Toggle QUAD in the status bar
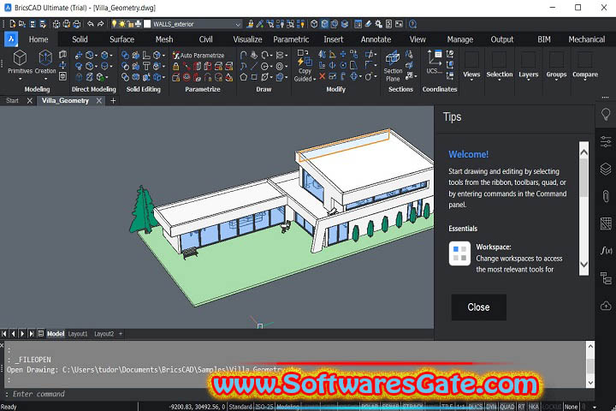 (507, 407)
